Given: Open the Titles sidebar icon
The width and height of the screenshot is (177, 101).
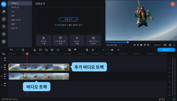Looking at the screenshot, I should coord(4,27).
